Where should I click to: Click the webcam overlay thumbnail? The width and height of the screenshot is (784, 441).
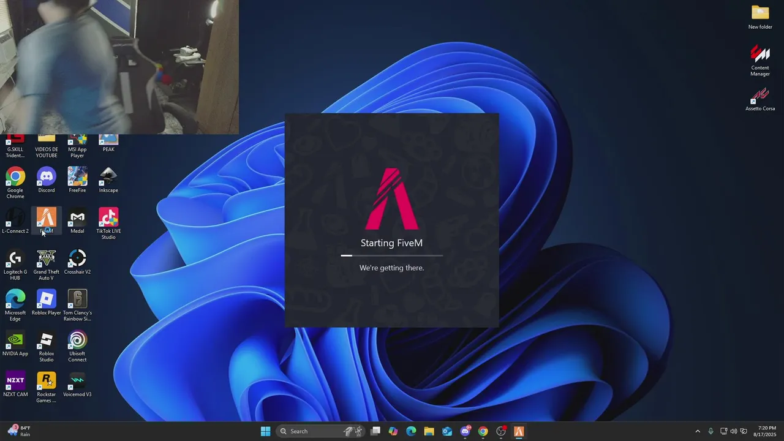tap(119, 67)
